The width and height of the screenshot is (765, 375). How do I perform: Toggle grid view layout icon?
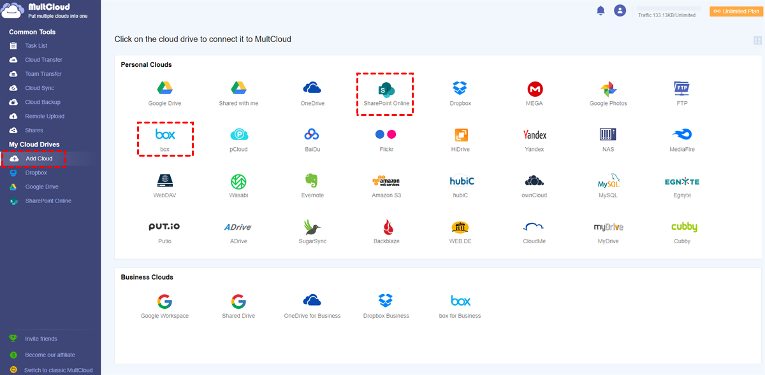tap(757, 41)
